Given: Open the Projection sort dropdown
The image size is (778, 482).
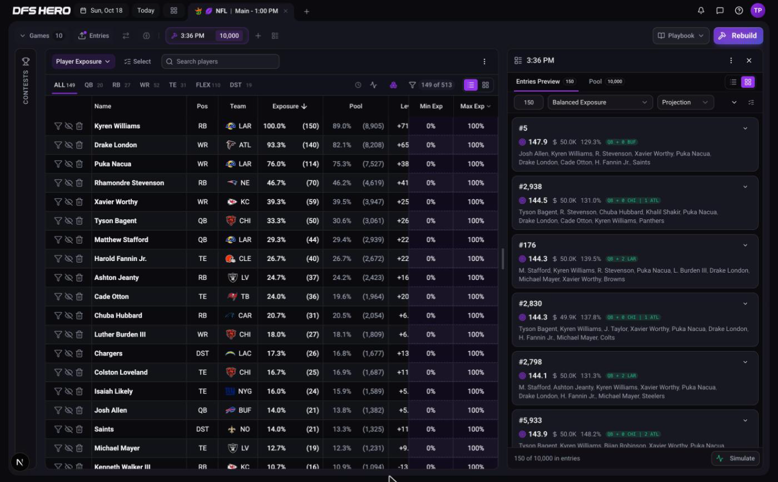Looking at the screenshot, I should 685,102.
